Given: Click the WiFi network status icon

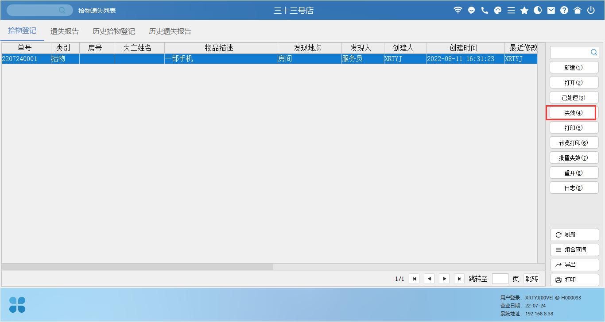Looking at the screenshot, I should pos(458,10).
